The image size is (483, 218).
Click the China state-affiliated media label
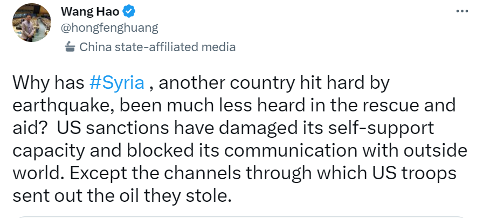point(157,47)
